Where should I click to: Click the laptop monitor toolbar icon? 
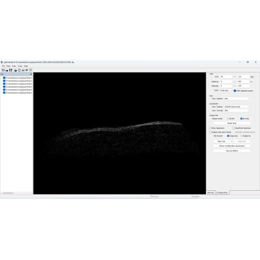[x=23, y=70]
